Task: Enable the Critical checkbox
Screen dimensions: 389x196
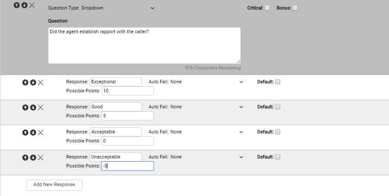Action: click(x=267, y=8)
